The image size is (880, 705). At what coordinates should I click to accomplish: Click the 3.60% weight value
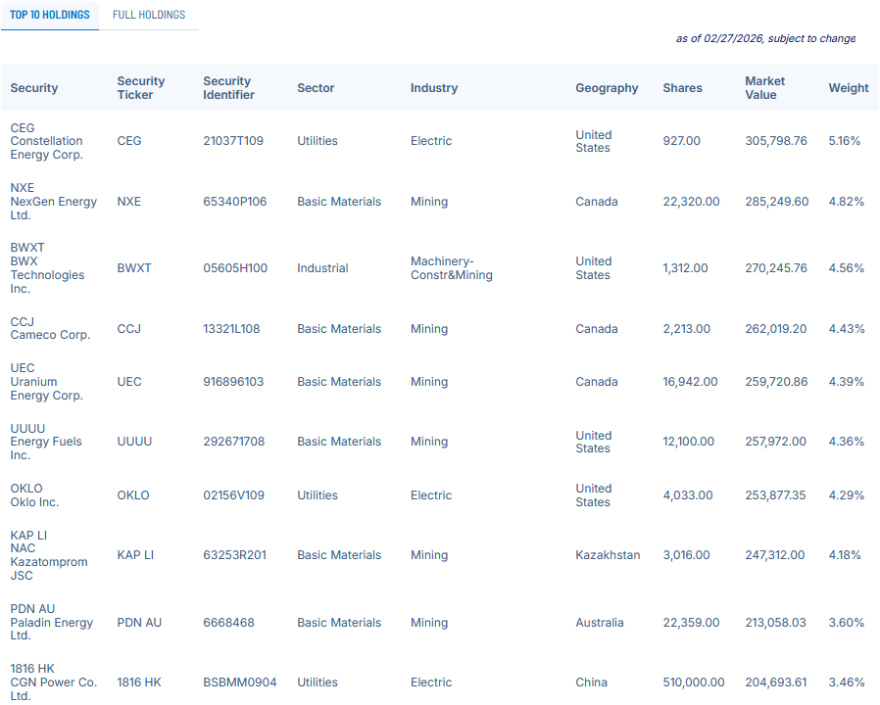pos(846,623)
